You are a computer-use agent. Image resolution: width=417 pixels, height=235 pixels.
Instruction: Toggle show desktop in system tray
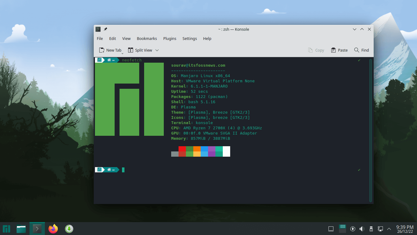pos(331,229)
